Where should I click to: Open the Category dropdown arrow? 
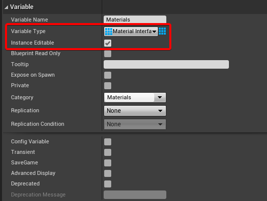pos(160,97)
